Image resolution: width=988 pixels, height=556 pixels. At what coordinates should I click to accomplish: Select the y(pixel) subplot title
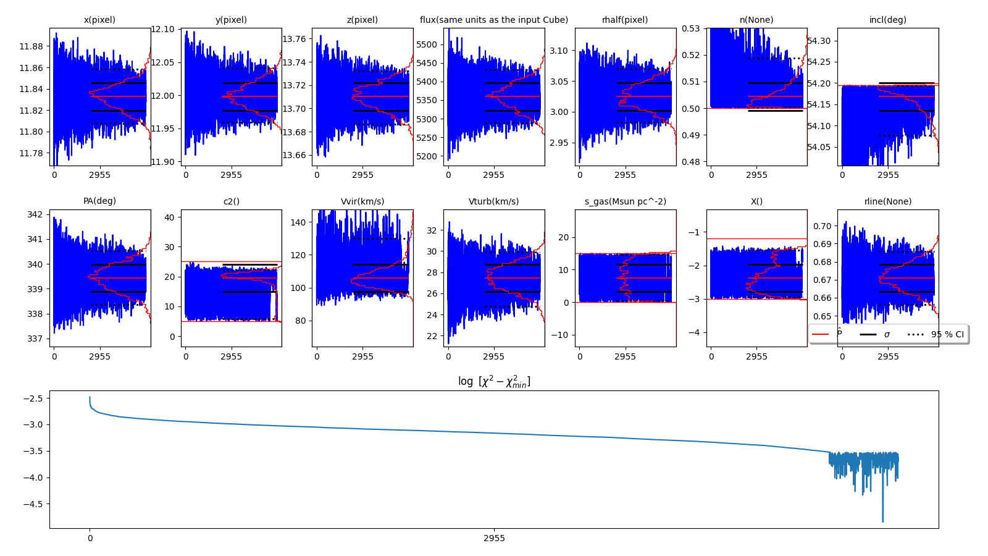(231, 20)
